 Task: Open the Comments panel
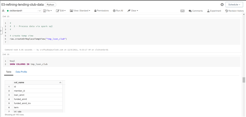(x=196, y=11)
